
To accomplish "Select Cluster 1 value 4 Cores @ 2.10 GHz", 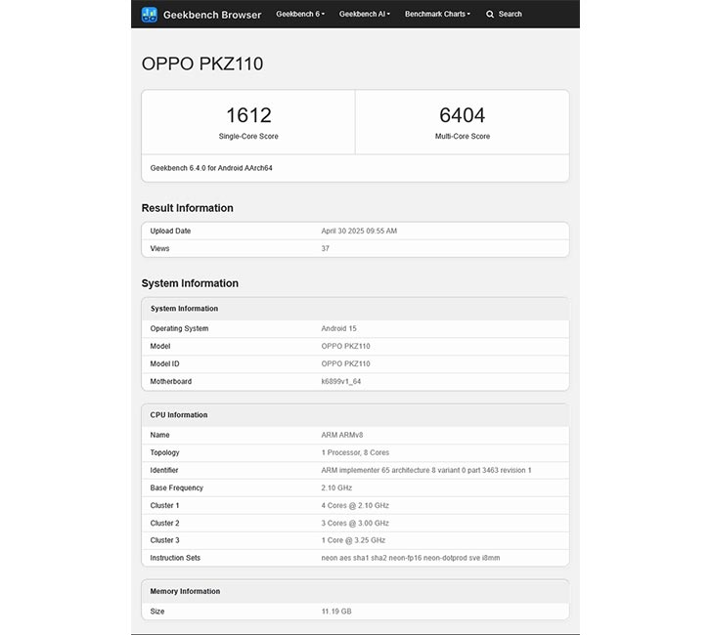I will (x=355, y=506).
